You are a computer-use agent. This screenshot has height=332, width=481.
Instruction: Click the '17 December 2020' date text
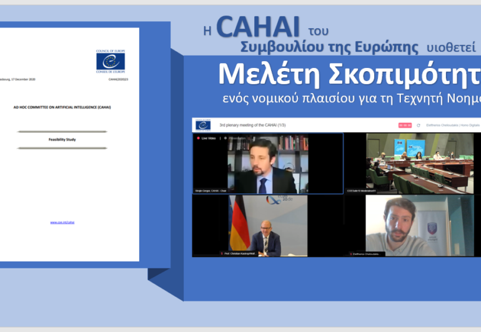click(x=23, y=79)
